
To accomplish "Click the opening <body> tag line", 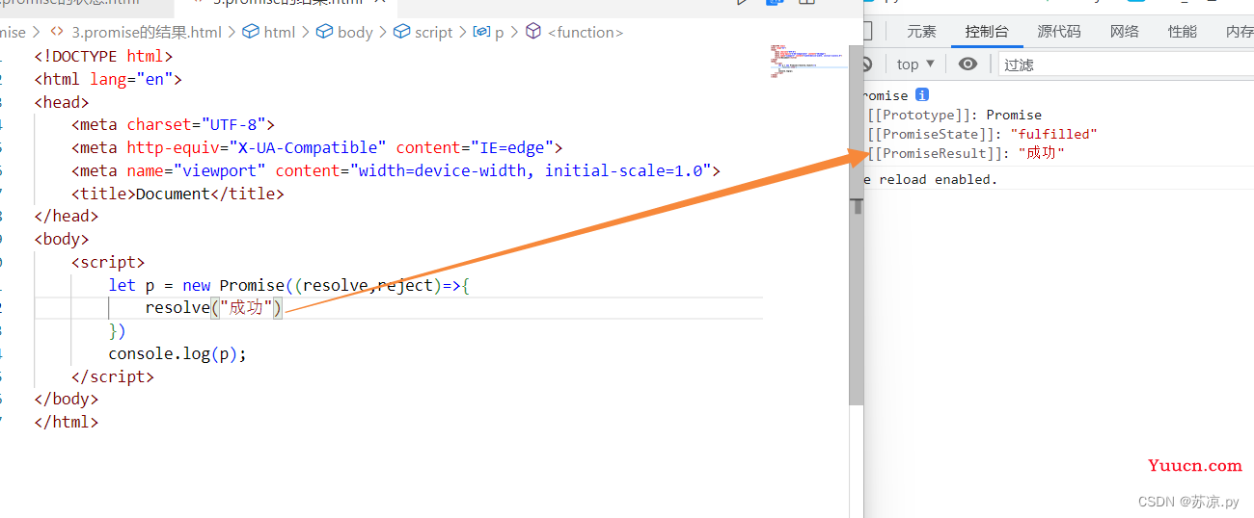I will (x=62, y=239).
